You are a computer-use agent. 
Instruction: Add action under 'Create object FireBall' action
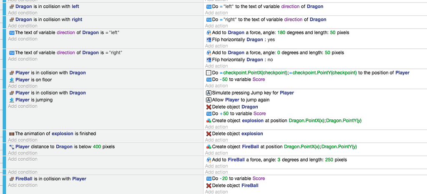(216, 153)
